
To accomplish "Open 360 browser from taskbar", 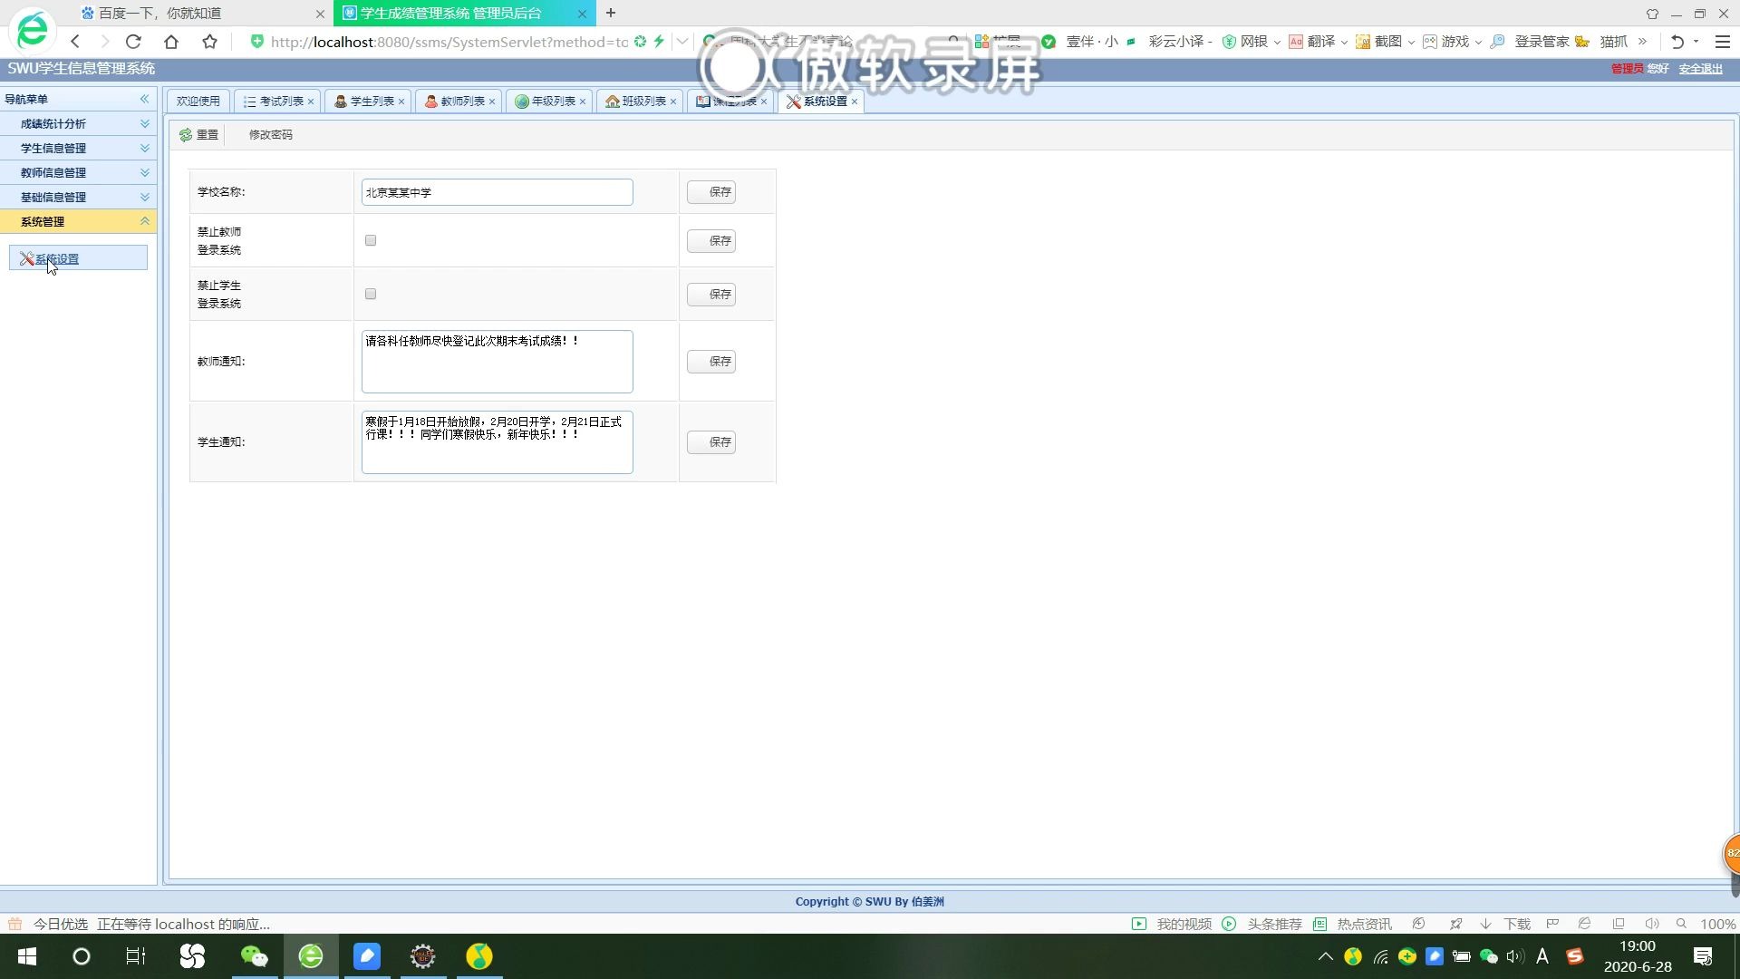I will point(311,956).
